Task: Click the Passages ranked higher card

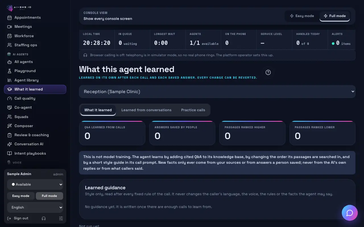Action: pos(252,133)
